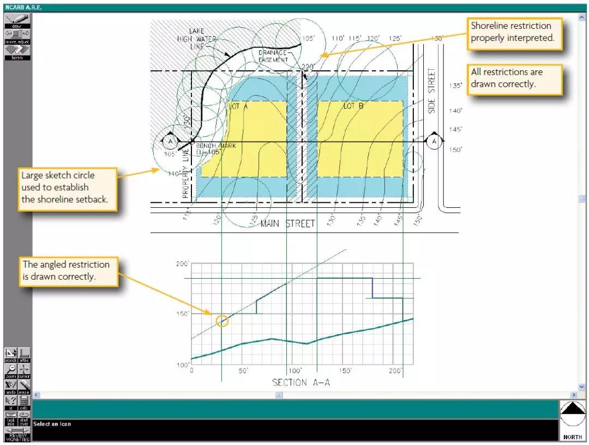The height and width of the screenshot is (445, 589).
Task: Pick the erase tool
Action: (x=25, y=386)
